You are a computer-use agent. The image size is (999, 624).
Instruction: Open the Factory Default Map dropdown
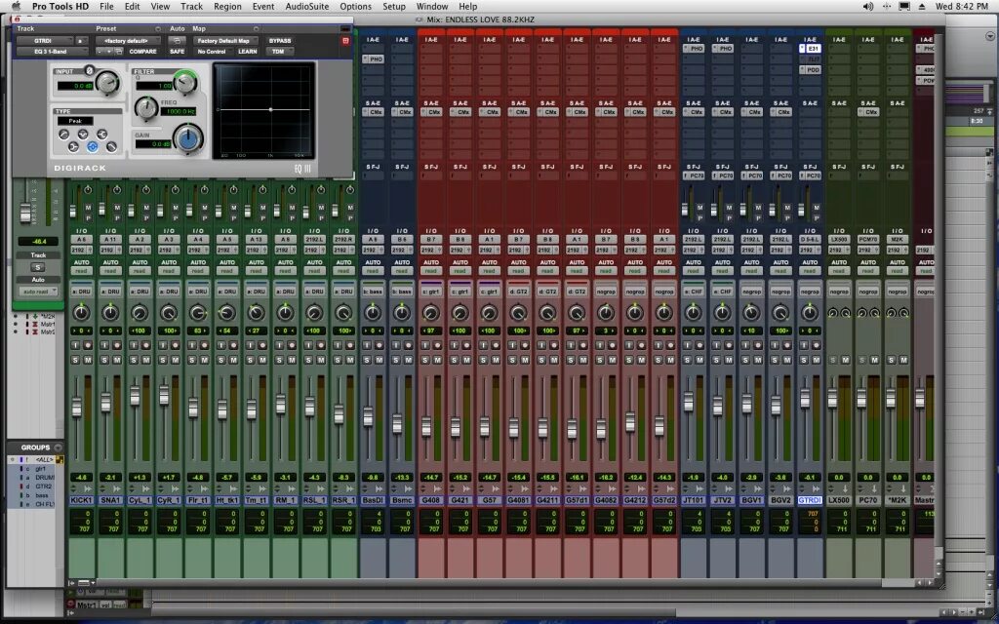point(225,41)
